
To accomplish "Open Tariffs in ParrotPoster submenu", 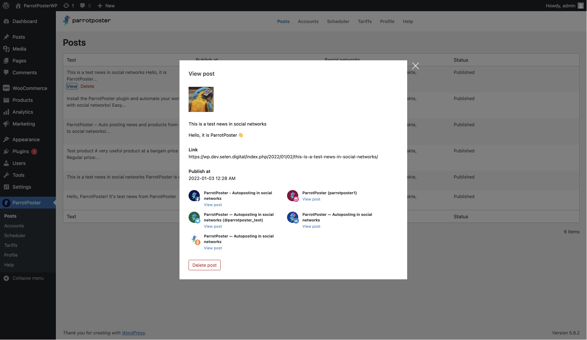I will pyautogui.click(x=11, y=245).
